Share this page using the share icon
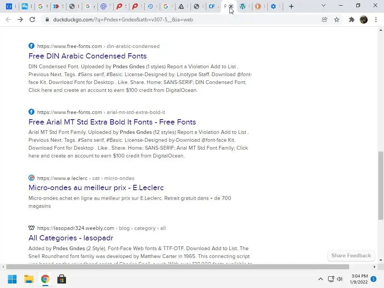The height and width of the screenshot is (288, 384). (324, 19)
